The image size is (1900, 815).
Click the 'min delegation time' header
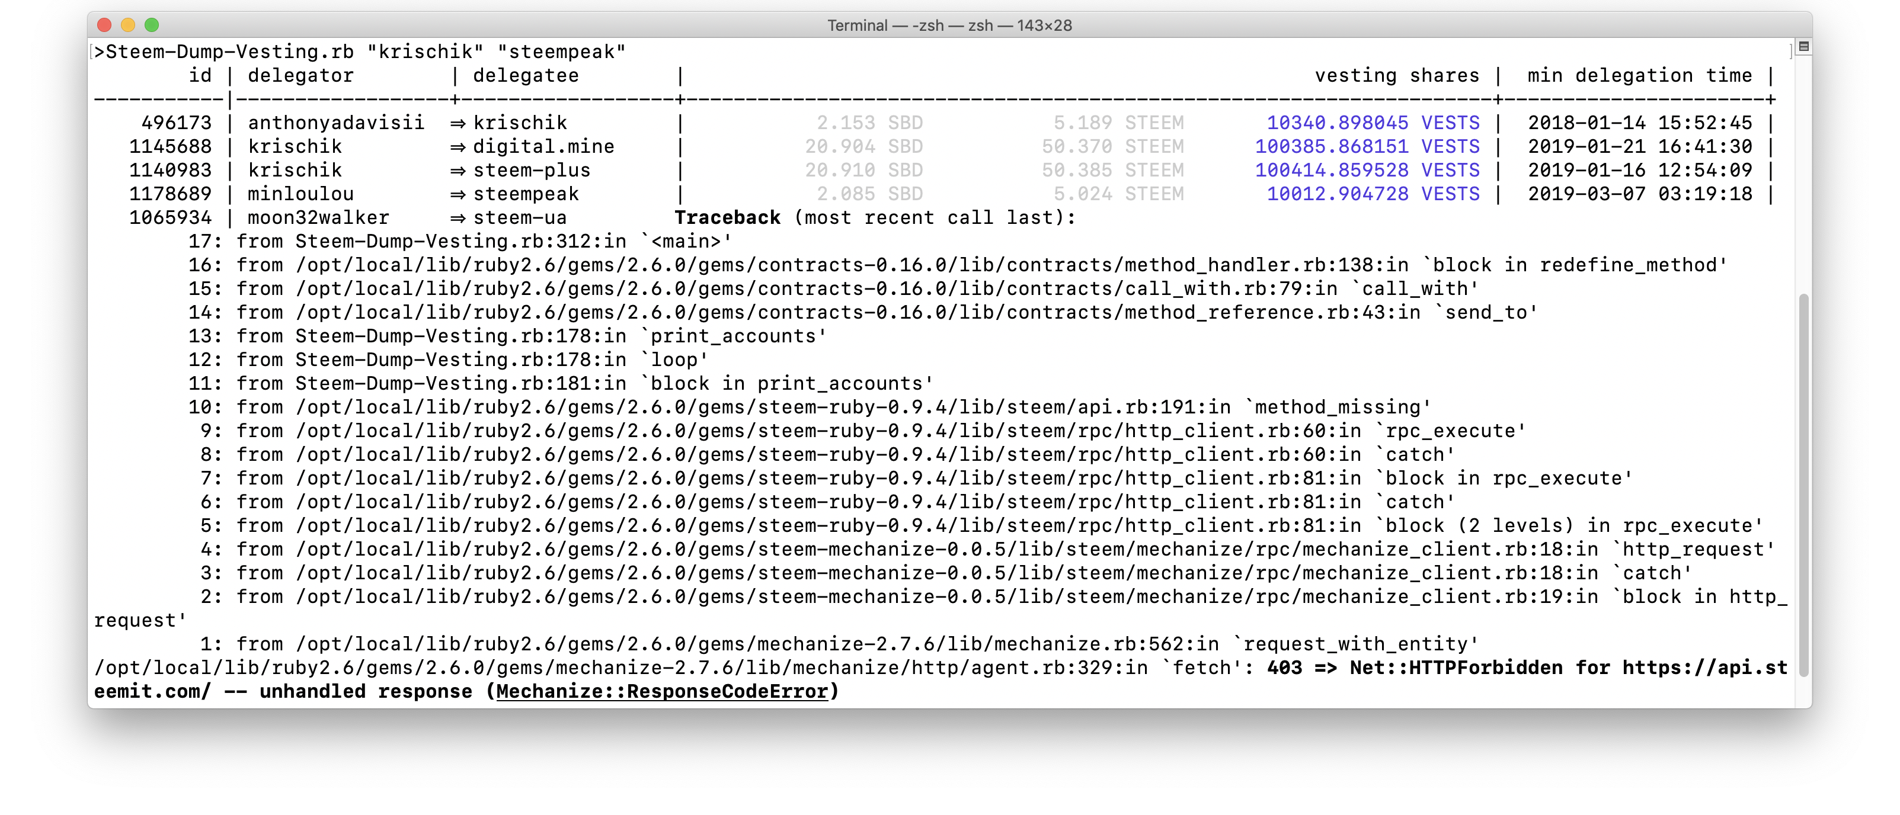(x=1640, y=75)
